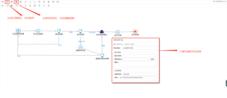Select the 科主任审核 task node
Viewport: 227px width, 98px height.
click(38, 31)
